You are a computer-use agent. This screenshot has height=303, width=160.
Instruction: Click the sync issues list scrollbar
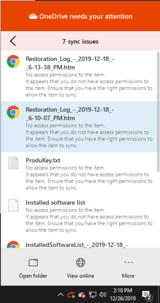[x=158, y=112]
